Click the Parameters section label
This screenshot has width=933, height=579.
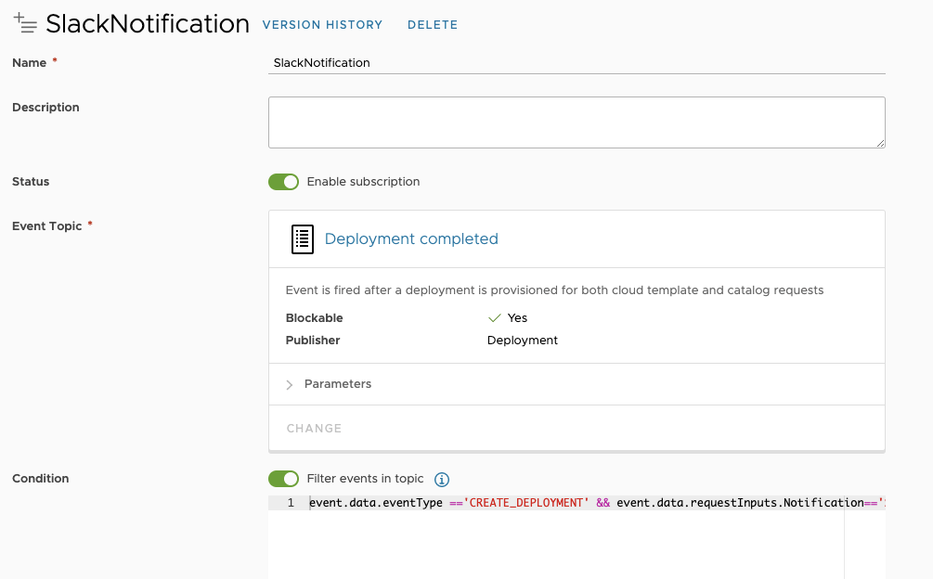pyautogui.click(x=338, y=384)
